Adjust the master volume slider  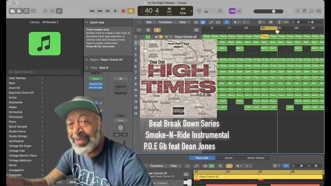pos(273,11)
